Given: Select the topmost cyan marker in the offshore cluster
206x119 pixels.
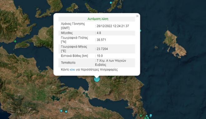Looking at the screenshot, I should [x=151, y=115].
